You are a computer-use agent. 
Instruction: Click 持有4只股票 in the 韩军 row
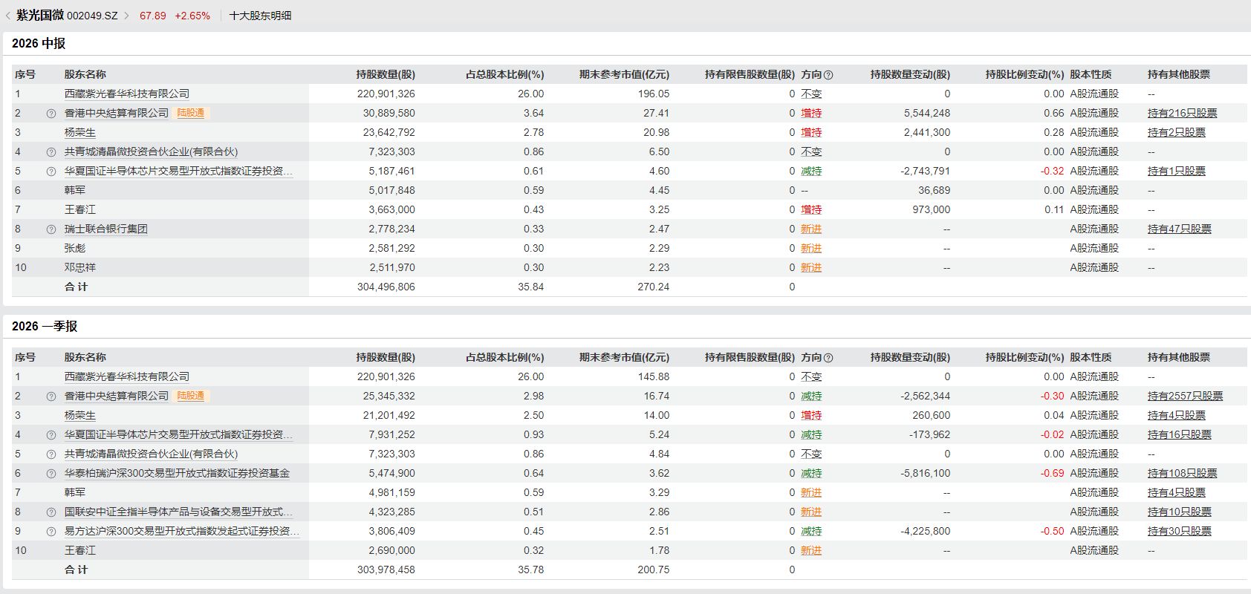[x=1176, y=492]
